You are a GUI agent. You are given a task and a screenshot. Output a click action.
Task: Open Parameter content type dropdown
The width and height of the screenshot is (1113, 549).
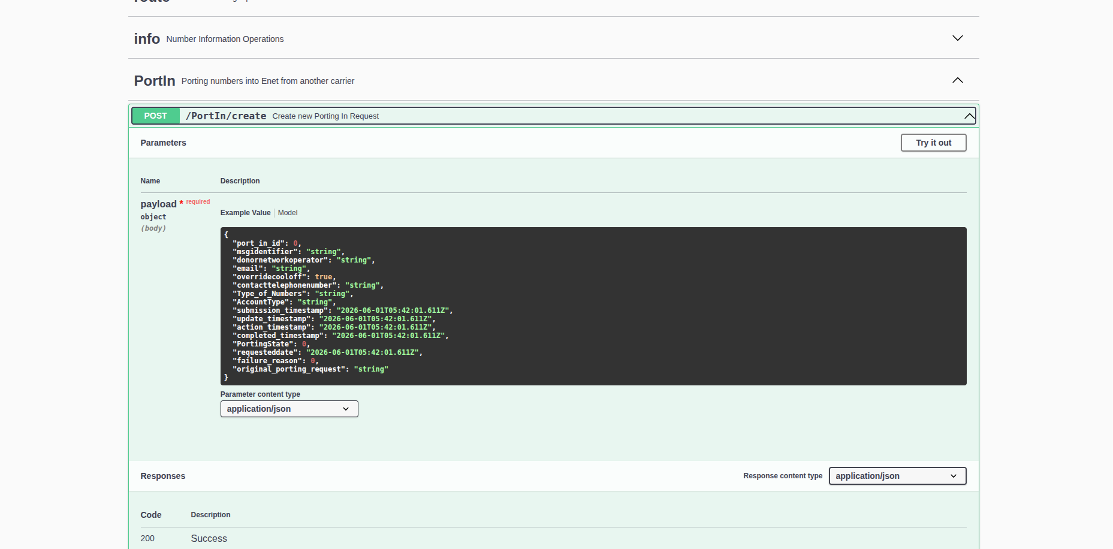point(289,409)
